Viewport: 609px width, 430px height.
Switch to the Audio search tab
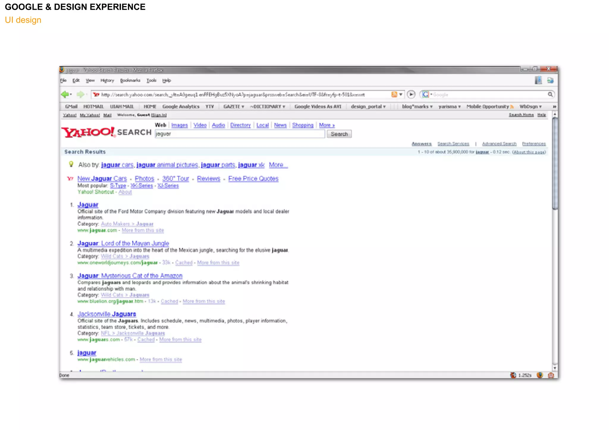pyautogui.click(x=218, y=125)
